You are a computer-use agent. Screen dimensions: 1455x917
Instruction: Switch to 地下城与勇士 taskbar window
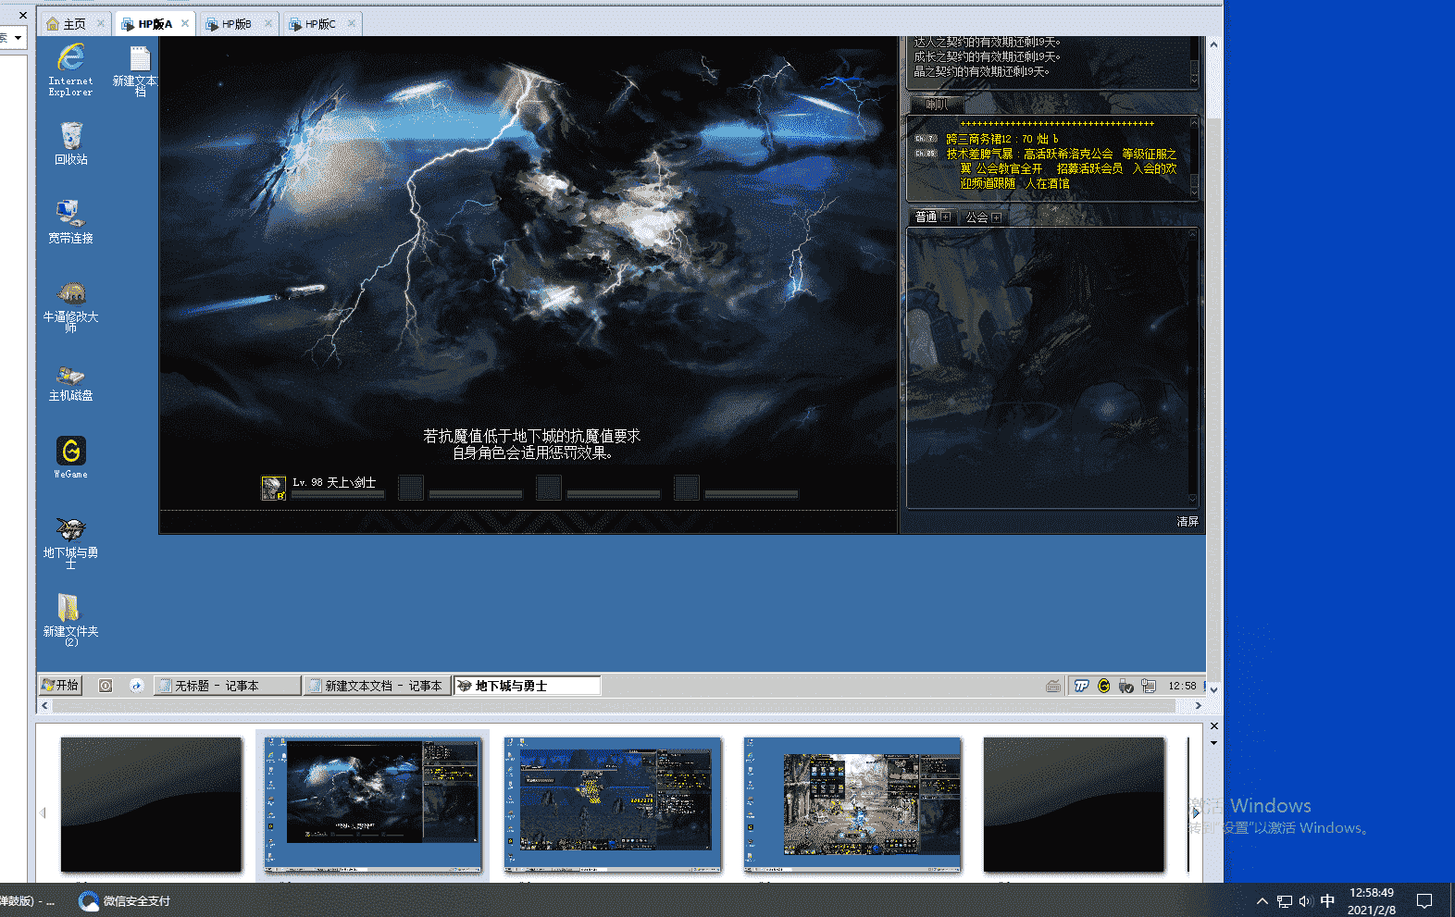click(527, 686)
